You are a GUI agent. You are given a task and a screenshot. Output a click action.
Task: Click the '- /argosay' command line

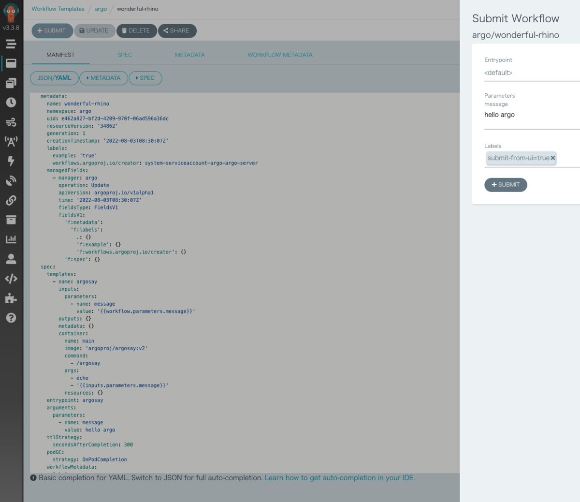(85, 363)
